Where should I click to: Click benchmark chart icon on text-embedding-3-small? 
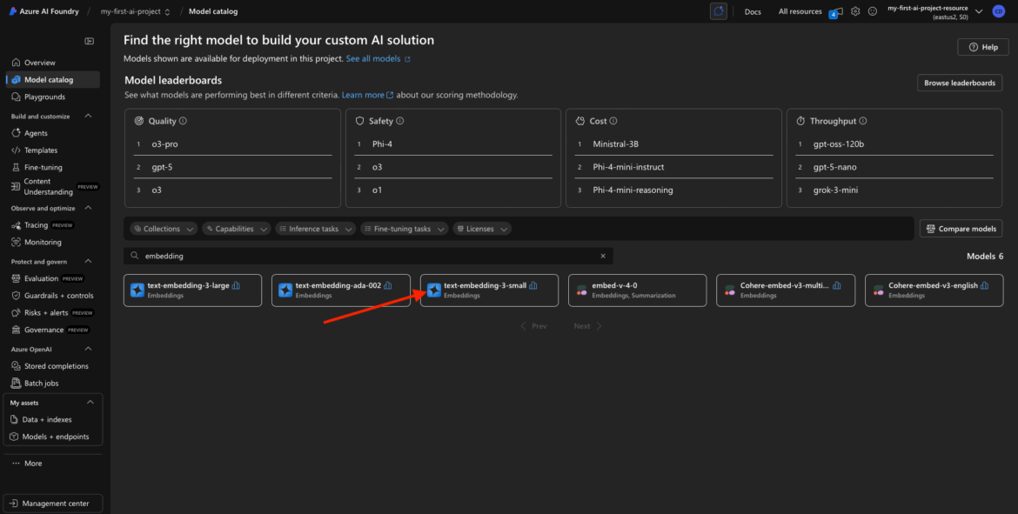[x=533, y=285]
